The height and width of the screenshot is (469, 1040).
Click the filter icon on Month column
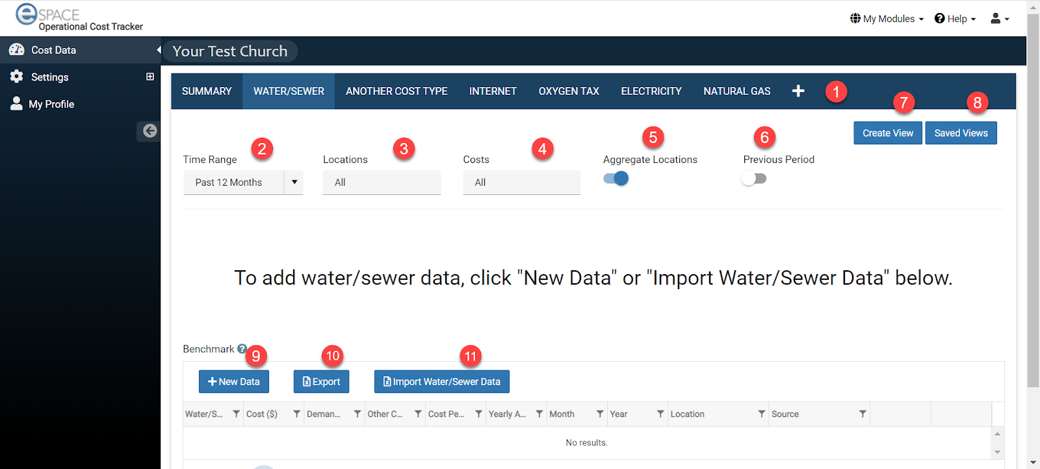pos(600,414)
